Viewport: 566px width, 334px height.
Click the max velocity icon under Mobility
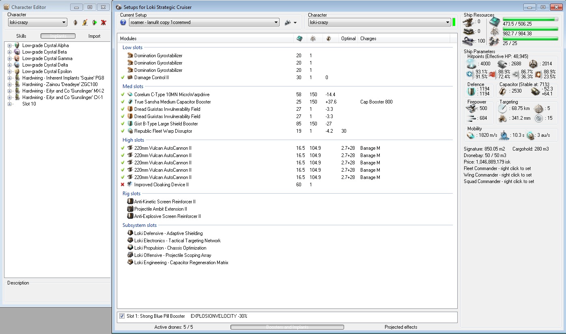point(471,135)
